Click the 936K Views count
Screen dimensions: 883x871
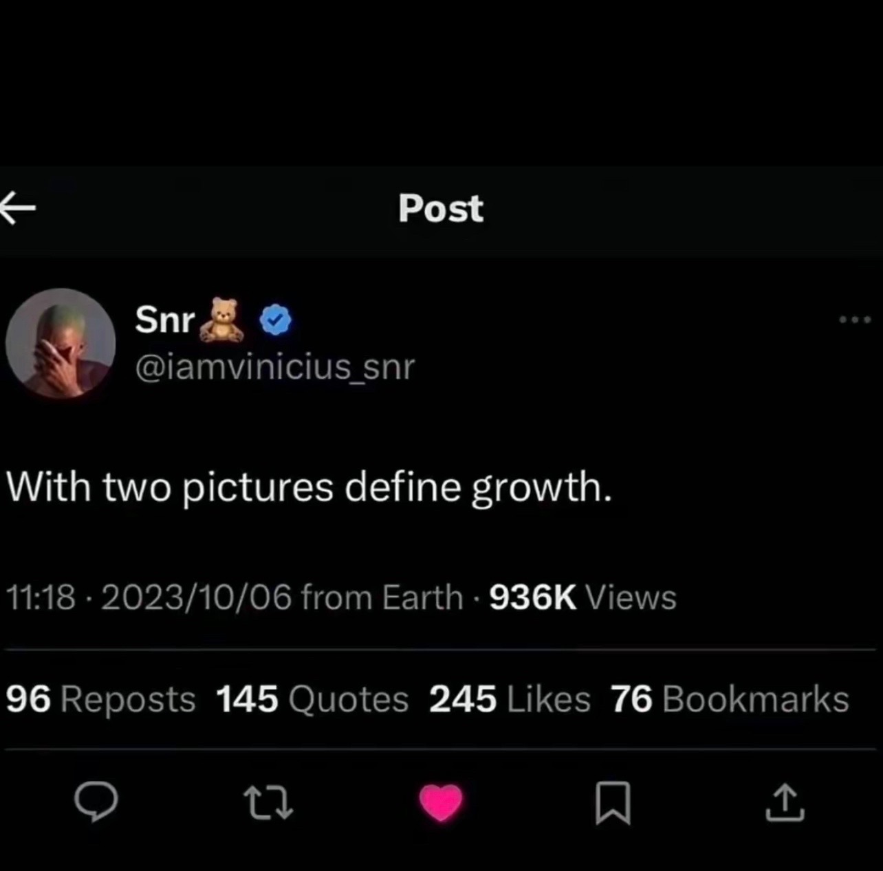pyautogui.click(x=582, y=597)
